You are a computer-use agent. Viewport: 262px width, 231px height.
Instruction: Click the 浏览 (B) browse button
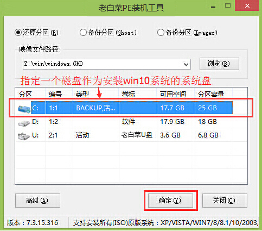point(219,64)
